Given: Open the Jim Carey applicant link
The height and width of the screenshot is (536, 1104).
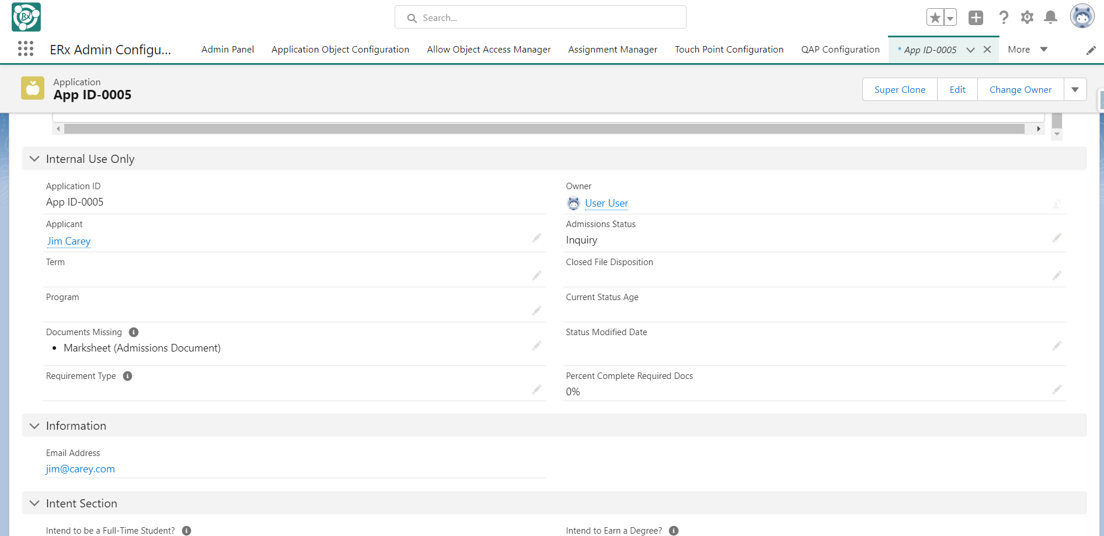Looking at the screenshot, I should point(69,241).
